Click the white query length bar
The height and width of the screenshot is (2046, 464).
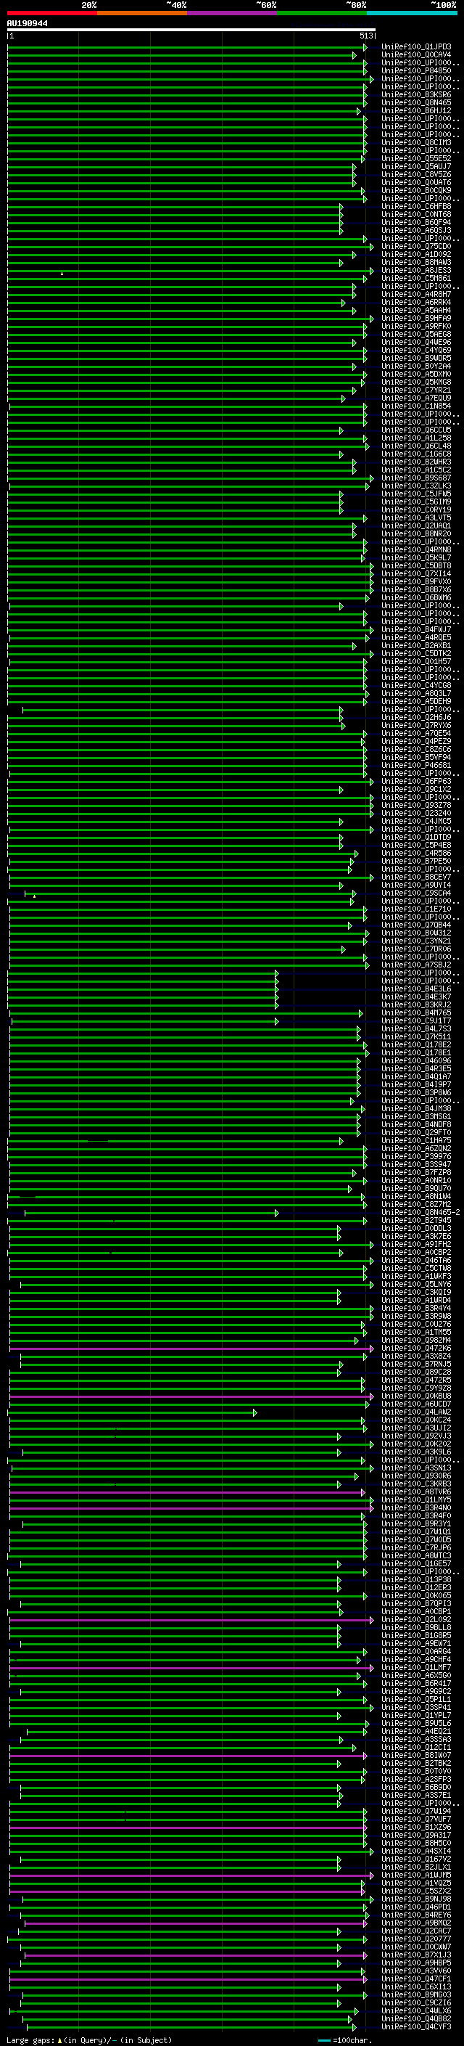pyautogui.click(x=191, y=29)
